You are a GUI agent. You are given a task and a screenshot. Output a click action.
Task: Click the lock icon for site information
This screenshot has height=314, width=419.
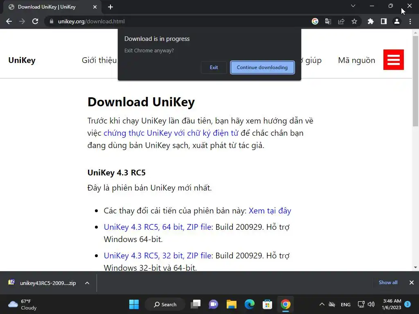coord(52,21)
